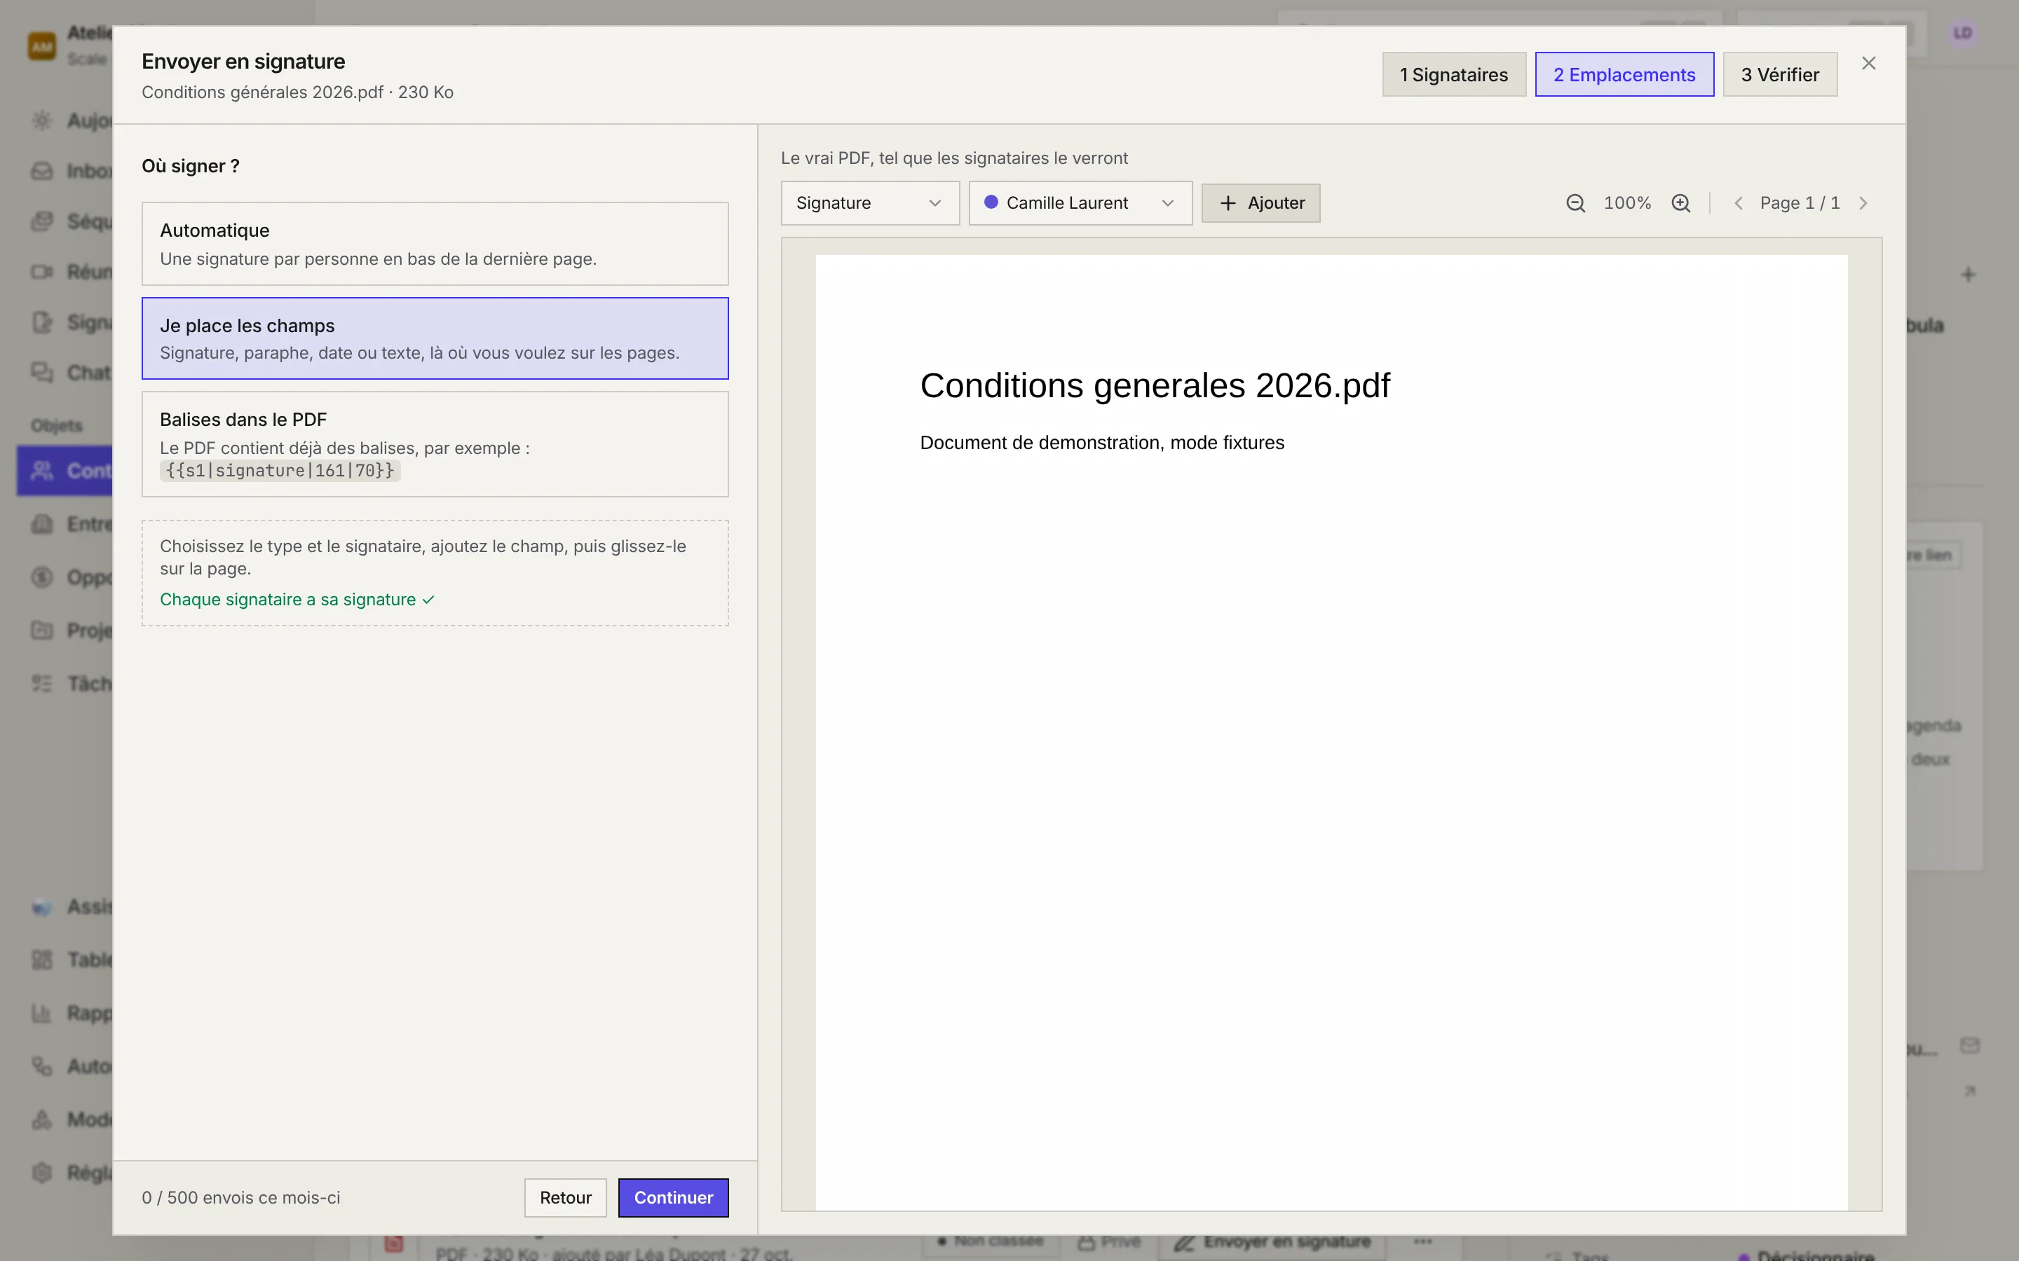
Task: Click the Envoyer en signature button in background window
Action: tap(1272, 1242)
